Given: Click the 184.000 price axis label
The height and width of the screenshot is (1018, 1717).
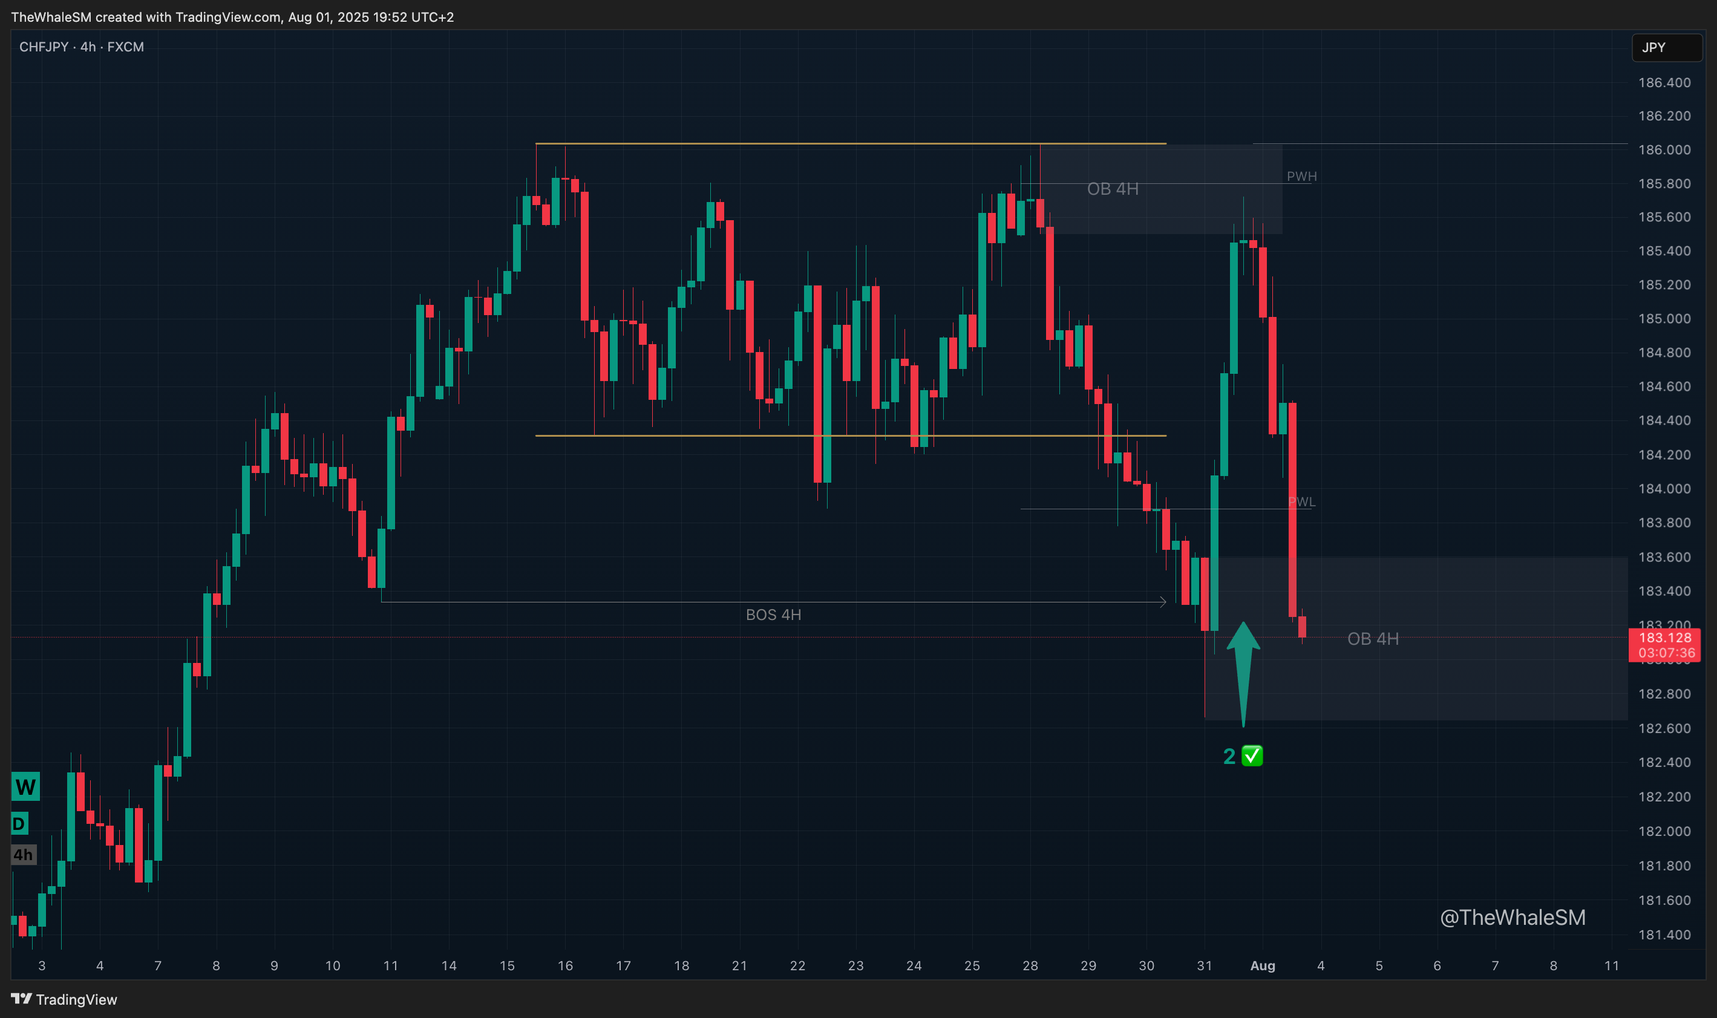Looking at the screenshot, I should pos(1664,488).
